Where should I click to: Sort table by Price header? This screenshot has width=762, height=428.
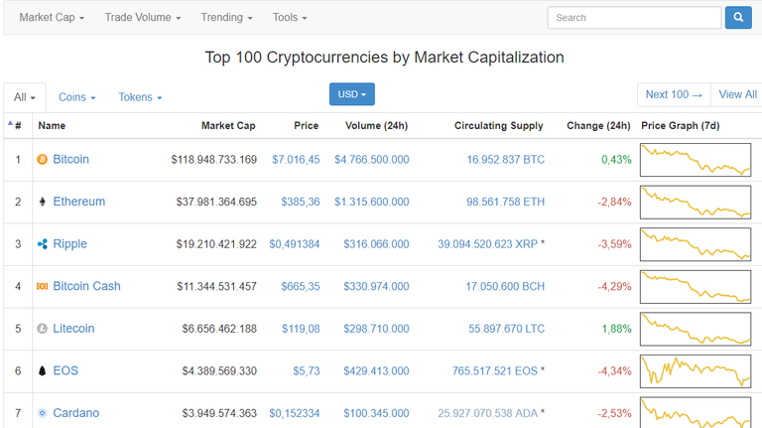(x=307, y=125)
